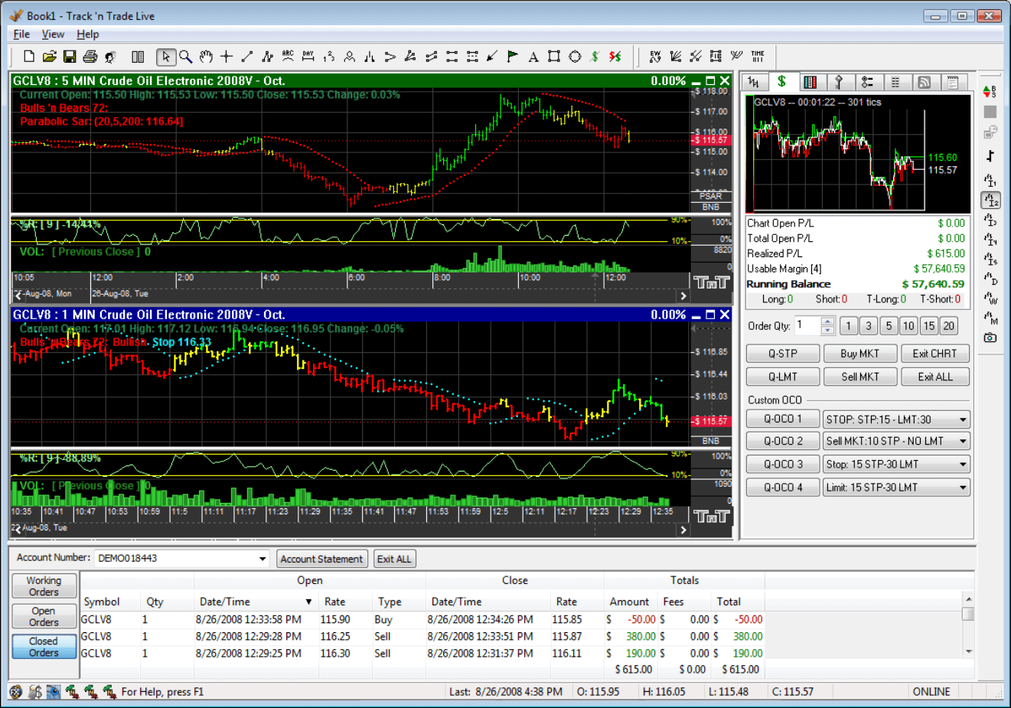
Task: Click the camera snapshot icon
Action: click(x=990, y=338)
